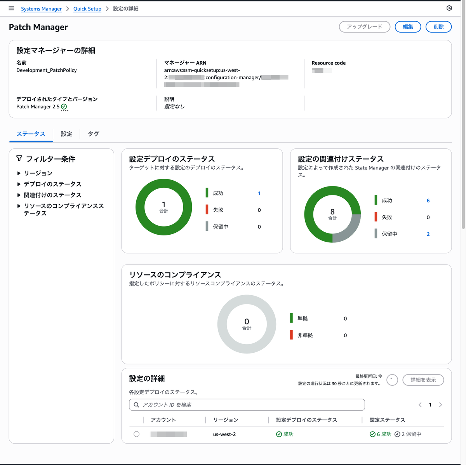The width and height of the screenshot is (466, 465).
Task: Switch to the タグ tab
Action: 93,134
